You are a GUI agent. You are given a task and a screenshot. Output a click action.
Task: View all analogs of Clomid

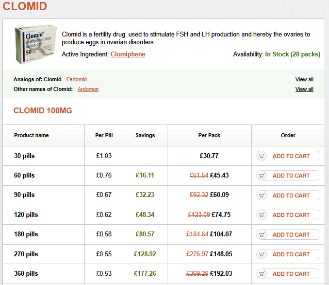(x=304, y=79)
